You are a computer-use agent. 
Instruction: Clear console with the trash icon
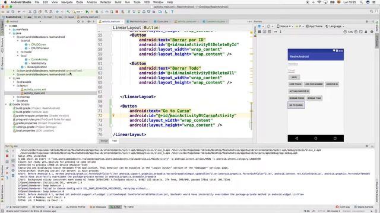[13, 175]
